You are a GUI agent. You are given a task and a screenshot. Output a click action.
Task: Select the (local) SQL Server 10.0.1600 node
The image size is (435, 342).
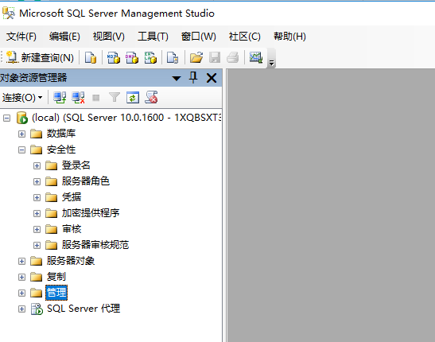126,118
